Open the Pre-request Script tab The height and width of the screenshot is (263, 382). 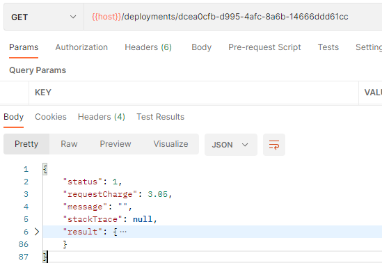264,47
